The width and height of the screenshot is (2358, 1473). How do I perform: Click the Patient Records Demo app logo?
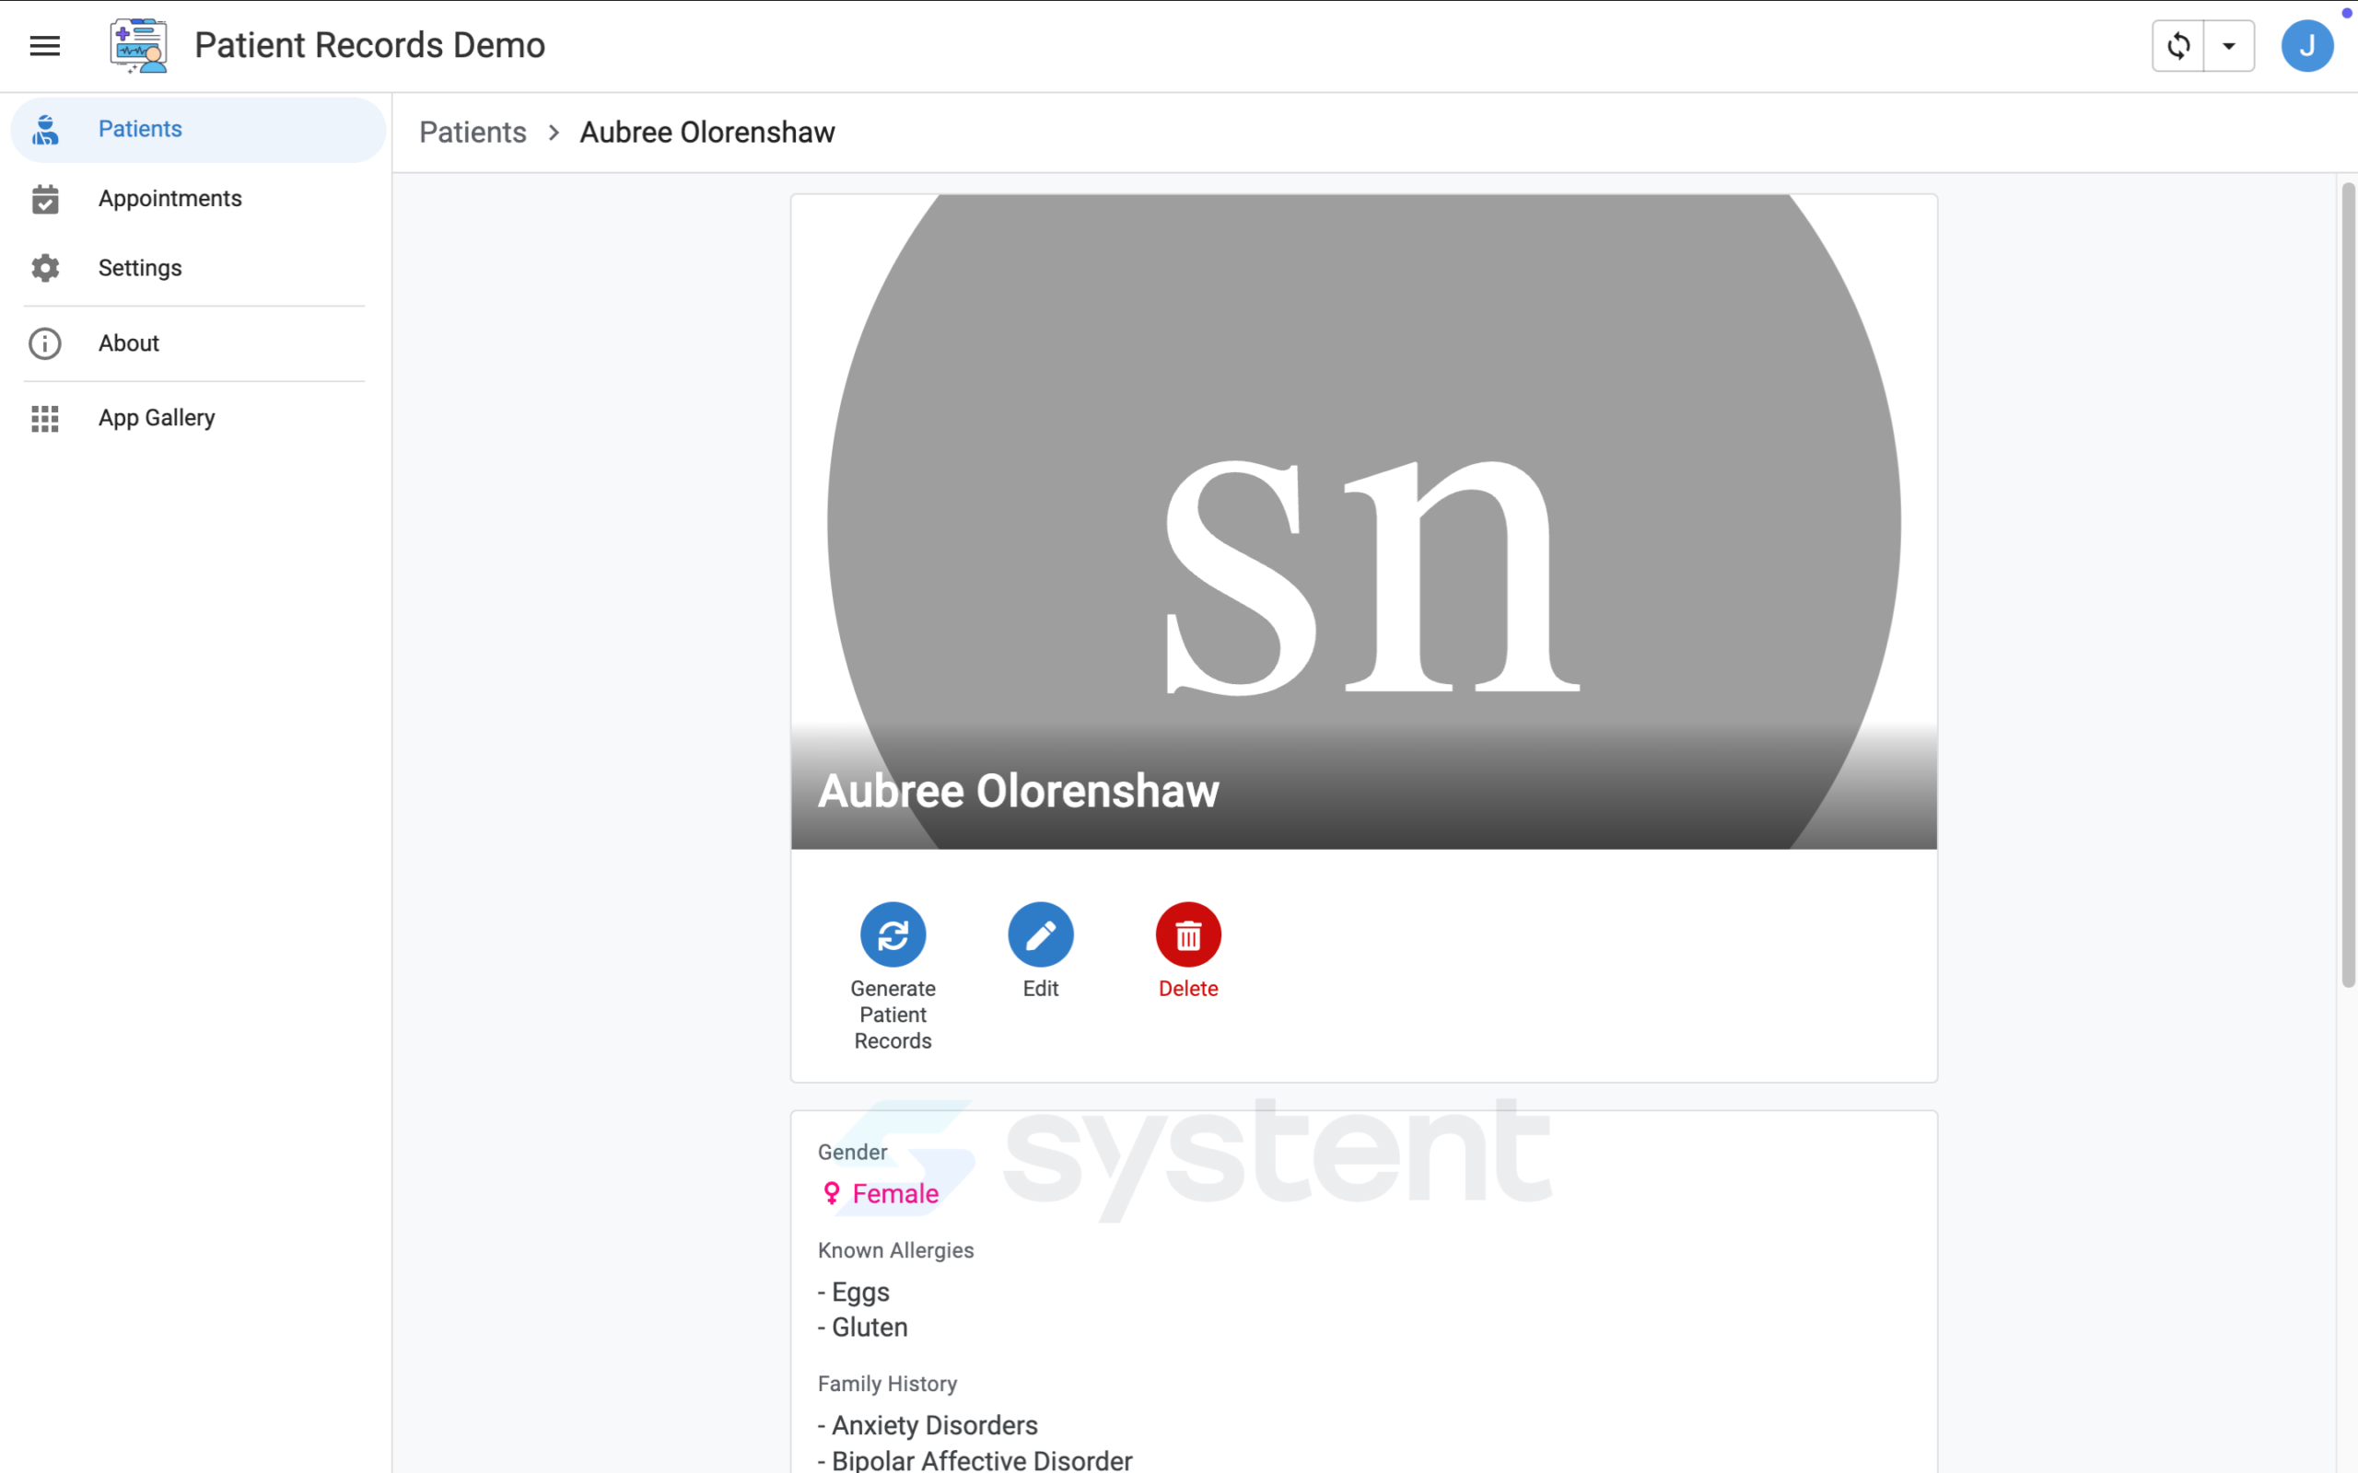click(138, 45)
